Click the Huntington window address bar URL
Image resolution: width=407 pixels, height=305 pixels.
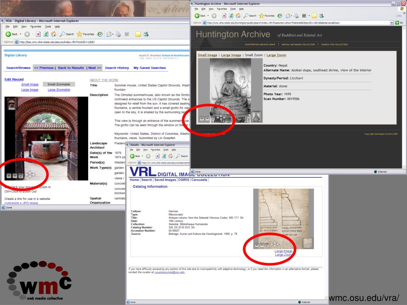(273, 23)
